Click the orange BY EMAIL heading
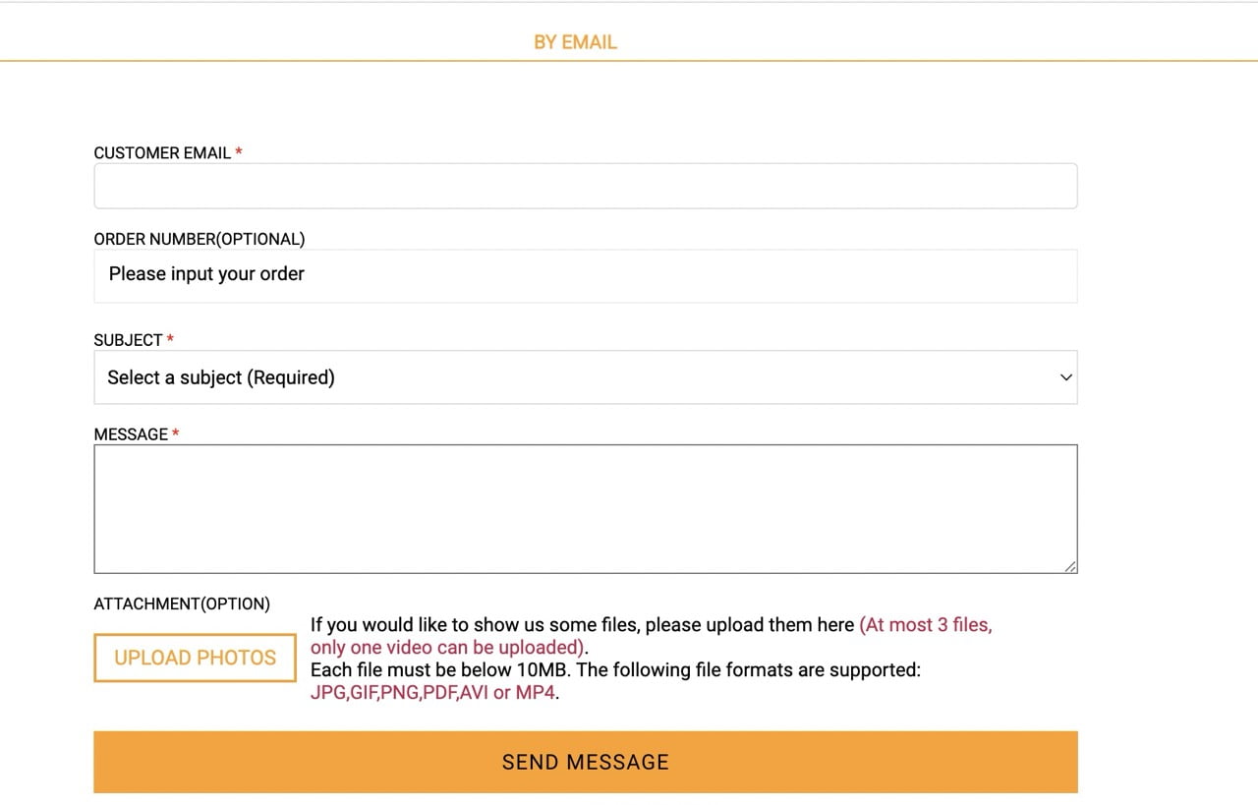The height and width of the screenshot is (805, 1258). point(575,41)
